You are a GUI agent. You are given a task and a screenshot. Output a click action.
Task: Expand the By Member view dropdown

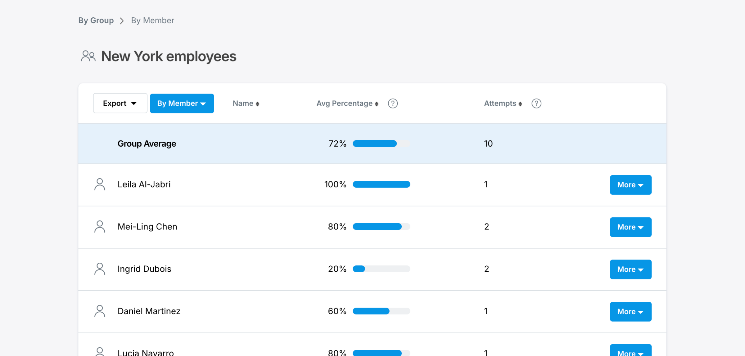pyautogui.click(x=182, y=103)
